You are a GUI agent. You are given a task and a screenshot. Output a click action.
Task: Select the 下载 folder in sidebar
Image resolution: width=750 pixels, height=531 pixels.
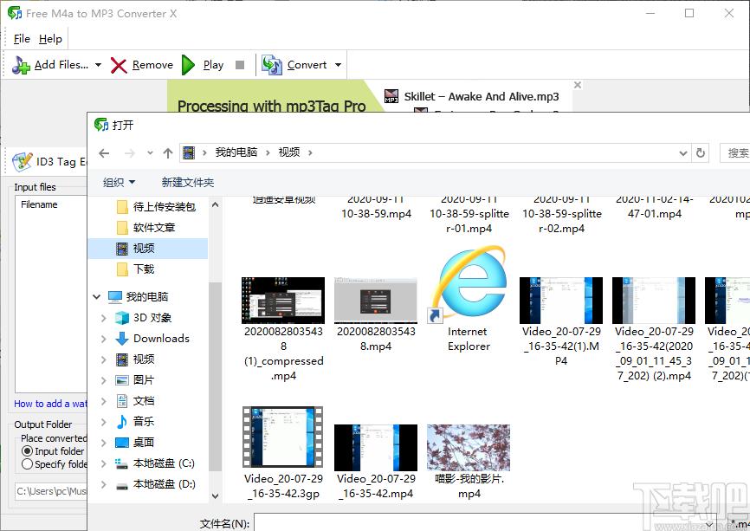(135, 269)
